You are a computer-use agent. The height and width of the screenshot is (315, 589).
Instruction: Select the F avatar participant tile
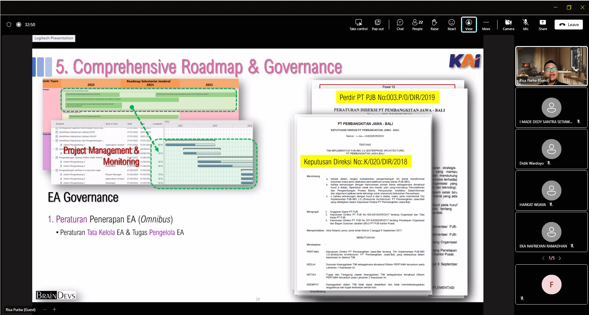(552, 284)
